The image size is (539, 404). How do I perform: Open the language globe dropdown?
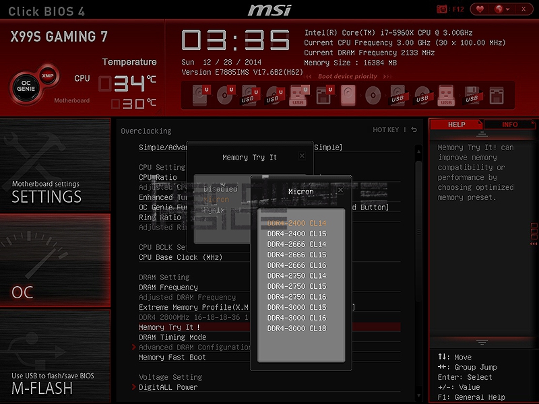tap(501, 9)
